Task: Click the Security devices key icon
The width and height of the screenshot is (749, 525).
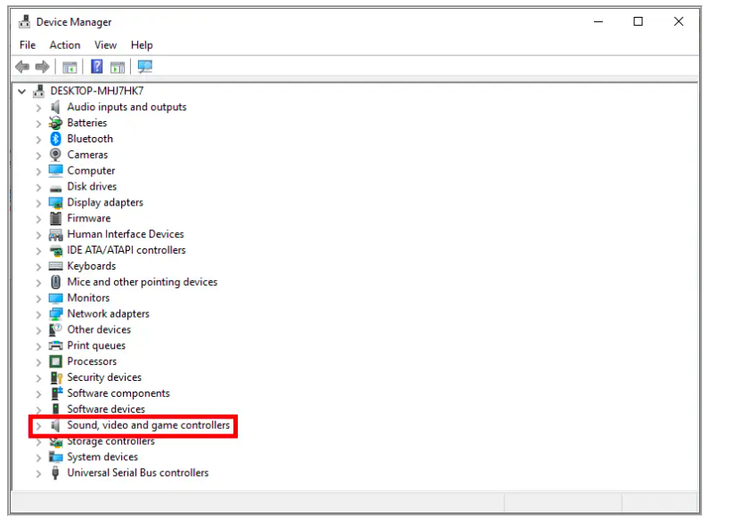Action: tap(56, 377)
